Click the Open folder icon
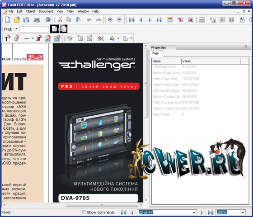The width and height of the screenshot is (253, 217). click(17, 20)
